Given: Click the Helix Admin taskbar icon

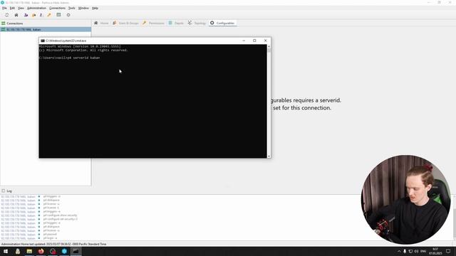Looking at the screenshot, I should pos(64,251).
